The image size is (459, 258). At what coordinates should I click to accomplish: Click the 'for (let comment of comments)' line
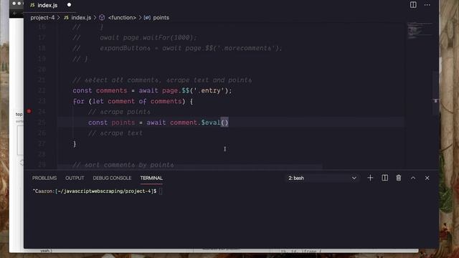[133, 102]
